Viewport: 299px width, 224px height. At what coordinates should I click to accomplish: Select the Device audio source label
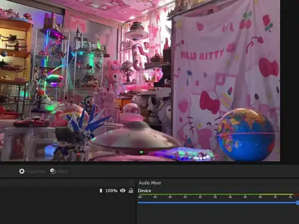click(145, 190)
